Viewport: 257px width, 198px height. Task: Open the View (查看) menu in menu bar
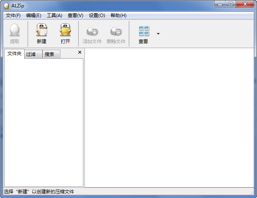click(76, 16)
